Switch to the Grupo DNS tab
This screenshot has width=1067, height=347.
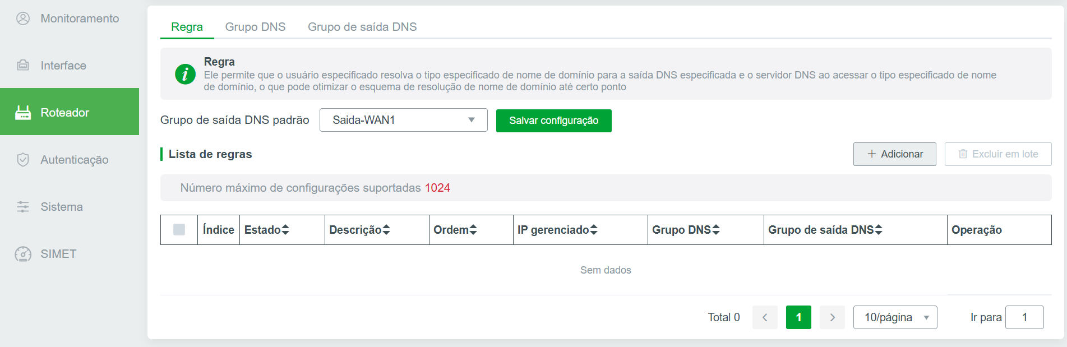tap(255, 27)
